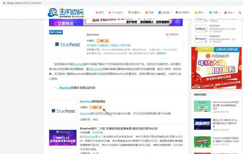
Task: Open the 访问官网 link
Action: tap(92, 45)
